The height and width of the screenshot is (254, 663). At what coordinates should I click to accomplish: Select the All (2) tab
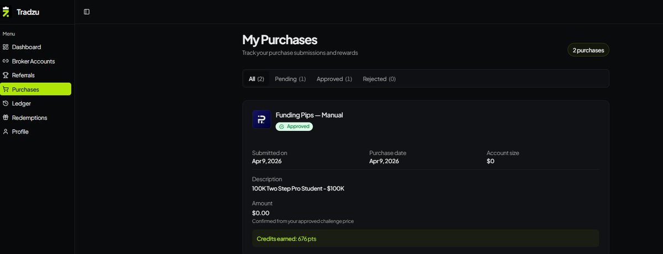256,79
